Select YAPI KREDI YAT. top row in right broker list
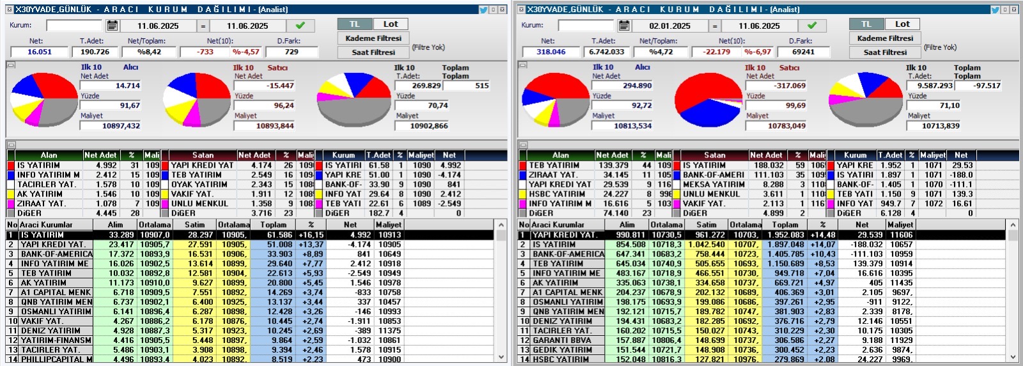 click(762, 235)
